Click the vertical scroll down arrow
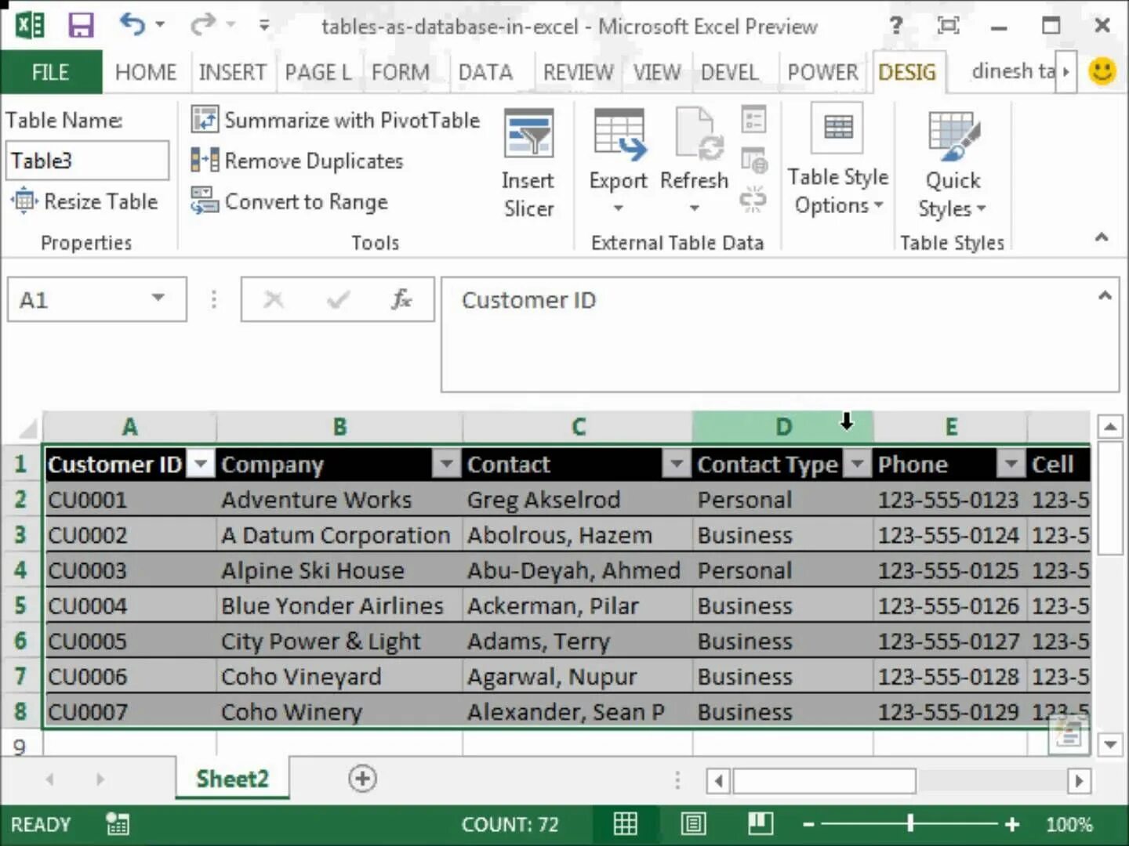The image size is (1129, 846). [1109, 744]
